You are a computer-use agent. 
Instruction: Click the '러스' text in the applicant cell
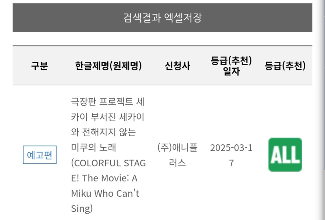point(178,163)
